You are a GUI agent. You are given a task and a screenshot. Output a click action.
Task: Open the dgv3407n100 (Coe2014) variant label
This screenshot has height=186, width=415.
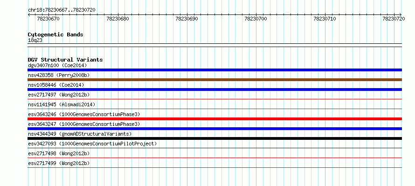coord(57,65)
